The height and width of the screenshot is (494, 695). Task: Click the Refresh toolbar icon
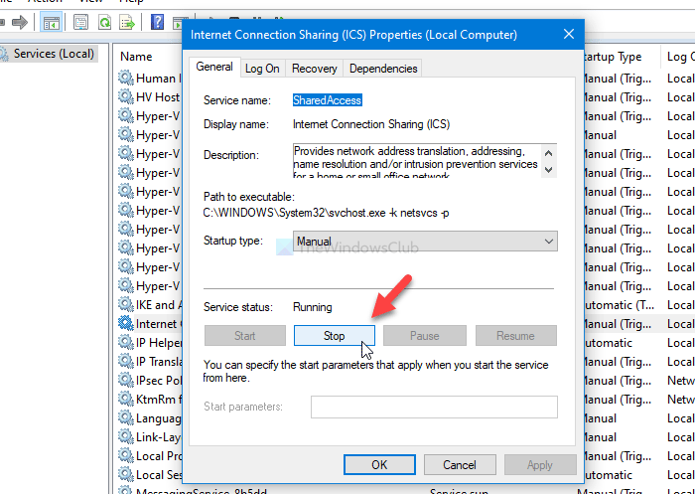click(x=103, y=22)
